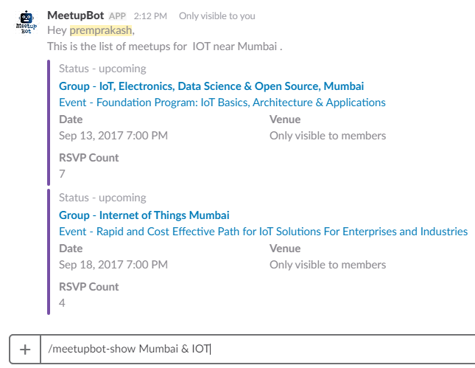Click first Only visible to members venue

click(x=328, y=136)
